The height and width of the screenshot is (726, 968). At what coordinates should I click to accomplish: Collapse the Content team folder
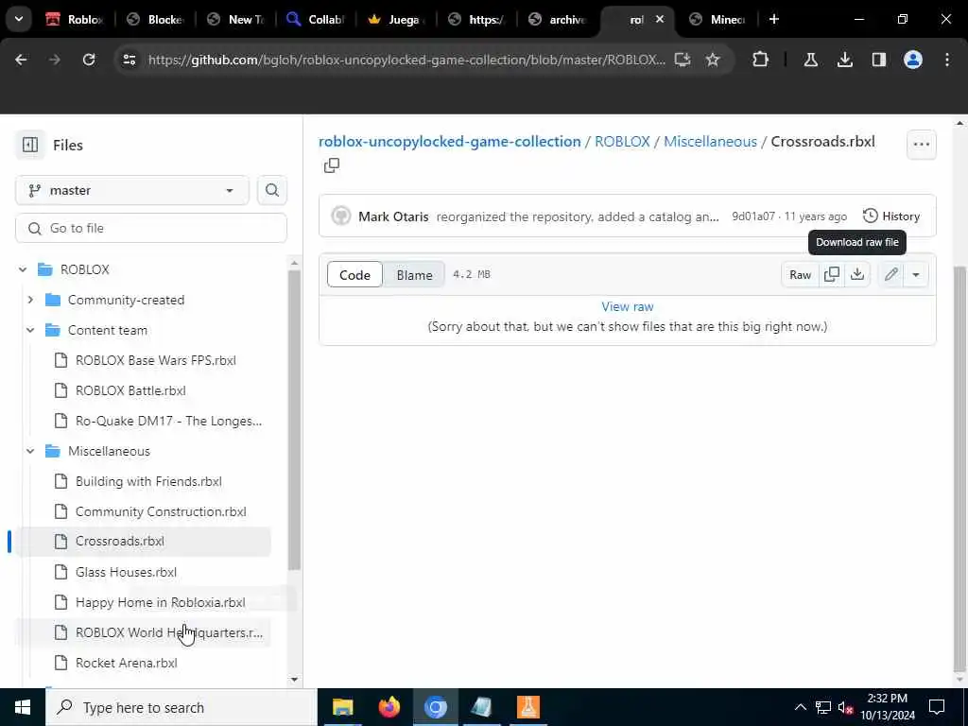[x=30, y=330]
